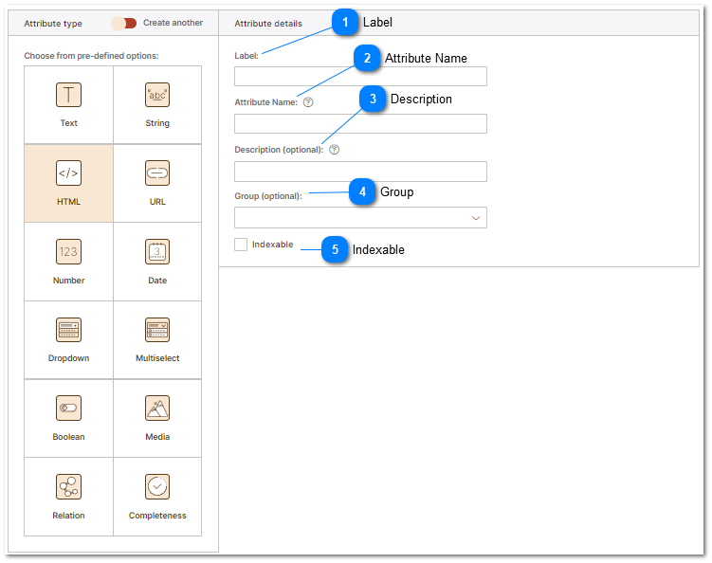
Task: Select the Text attribute type icon
Action: pos(68,95)
